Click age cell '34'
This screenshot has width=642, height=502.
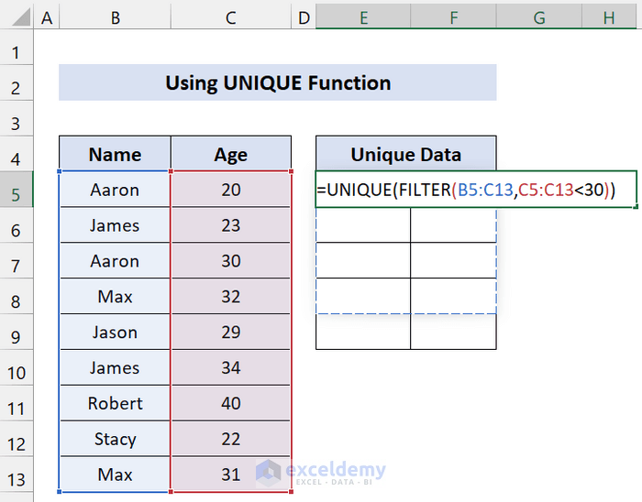(x=231, y=367)
